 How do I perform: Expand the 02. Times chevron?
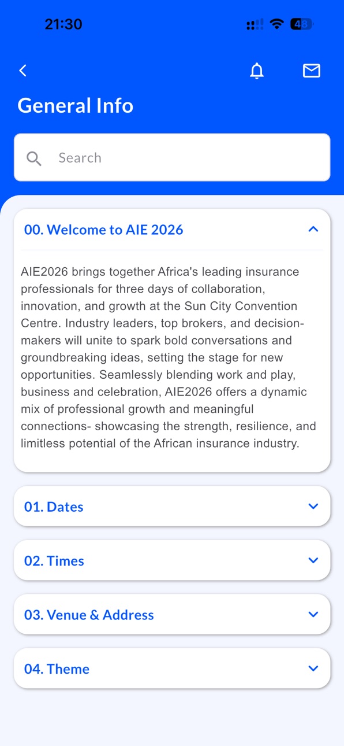[313, 560]
